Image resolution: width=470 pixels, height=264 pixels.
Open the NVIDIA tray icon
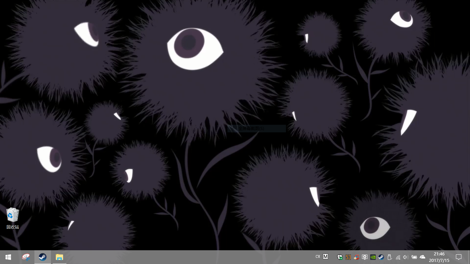tap(373, 257)
